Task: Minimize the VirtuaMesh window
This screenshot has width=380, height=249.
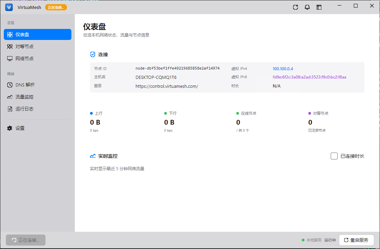Action: tap(340, 6)
